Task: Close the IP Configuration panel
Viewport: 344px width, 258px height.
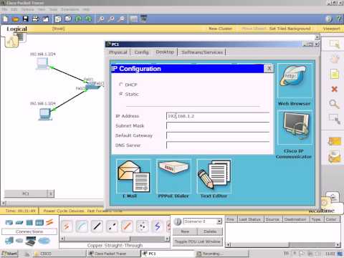Action: 269,69
